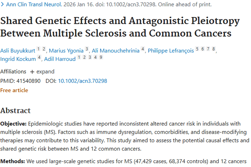Click the plus icon beside expand
Image resolution: width=251 pixels, height=167 pixels.
tap(32, 72)
